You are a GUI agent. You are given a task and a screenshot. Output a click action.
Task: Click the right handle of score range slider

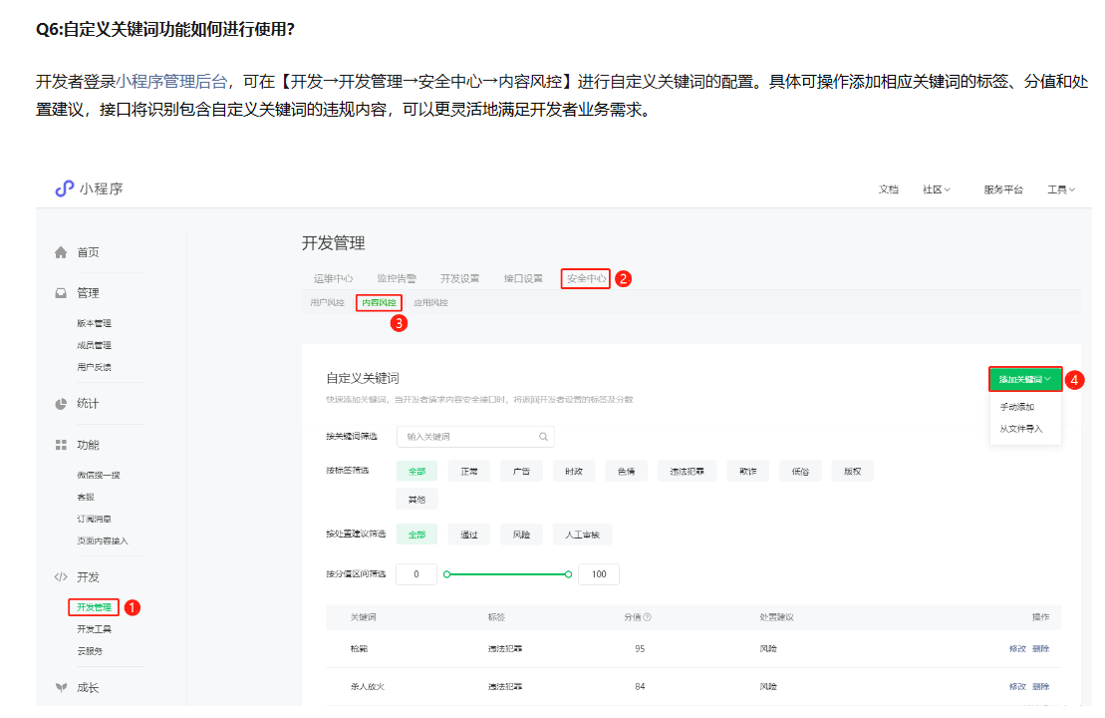tap(568, 574)
